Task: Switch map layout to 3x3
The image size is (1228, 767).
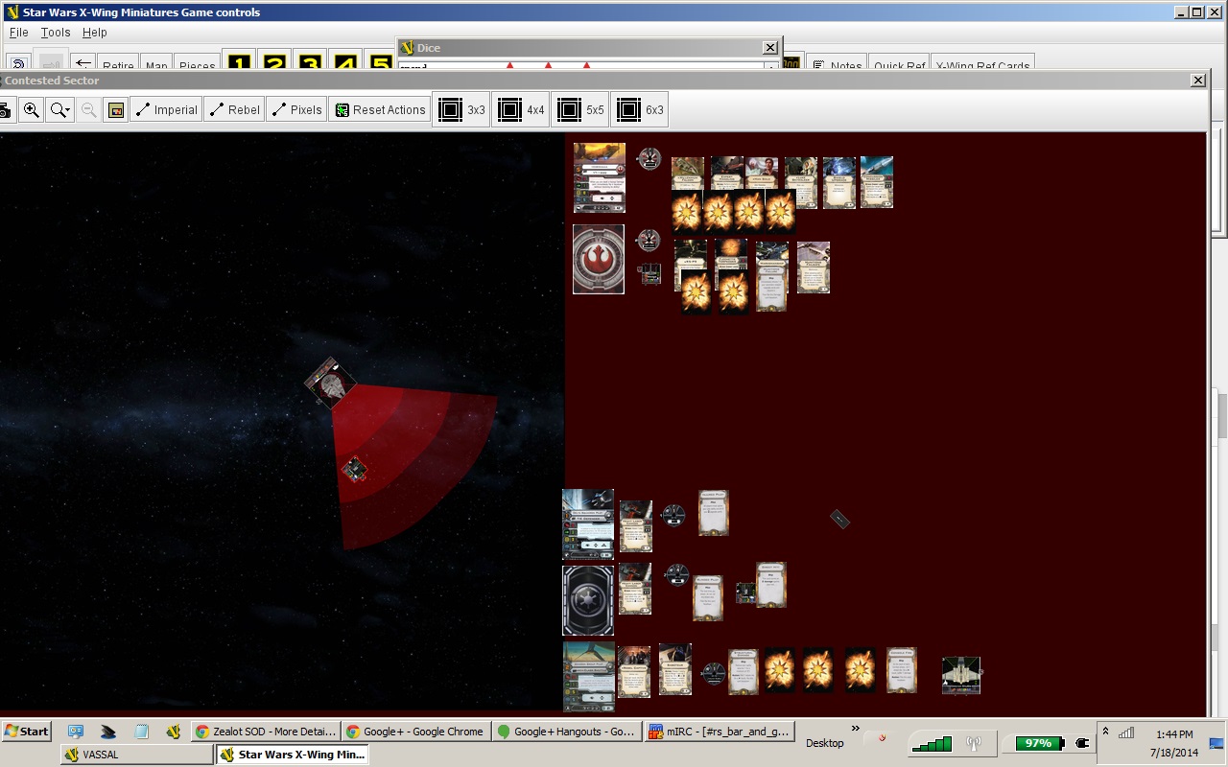Action: 461,110
